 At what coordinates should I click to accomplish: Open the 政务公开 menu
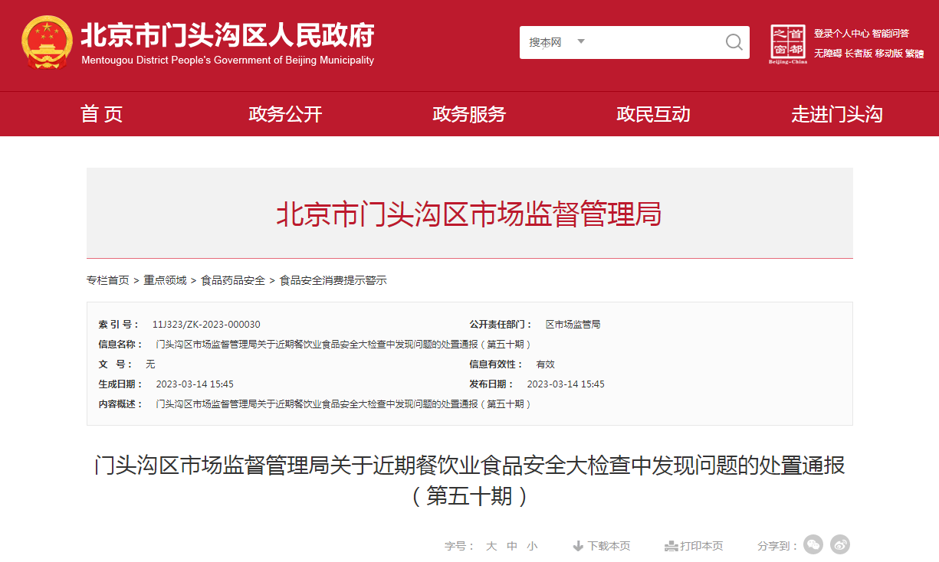pyautogui.click(x=285, y=114)
